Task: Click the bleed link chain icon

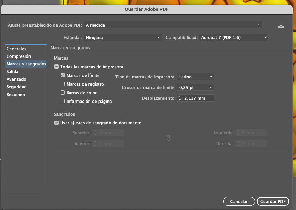Action: (169, 138)
